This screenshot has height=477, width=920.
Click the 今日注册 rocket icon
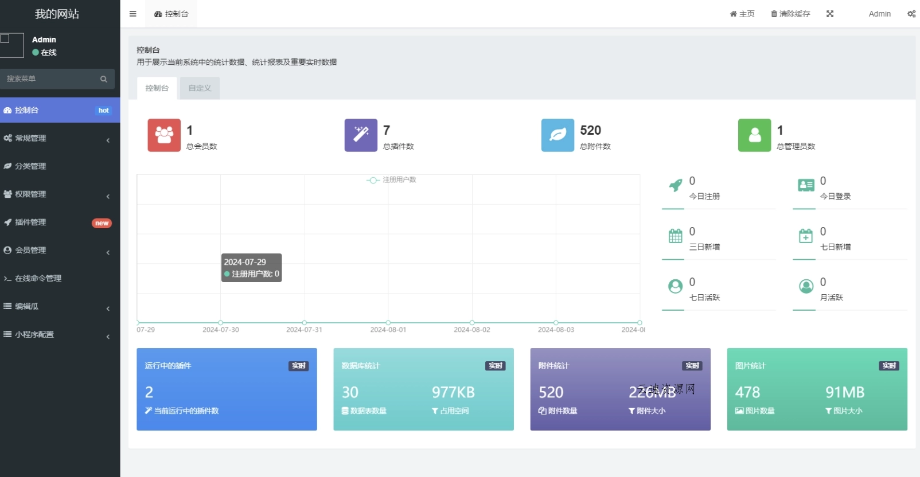click(x=676, y=186)
